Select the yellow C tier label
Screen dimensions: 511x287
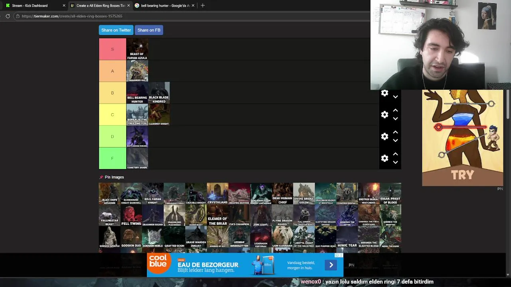(113, 115)
